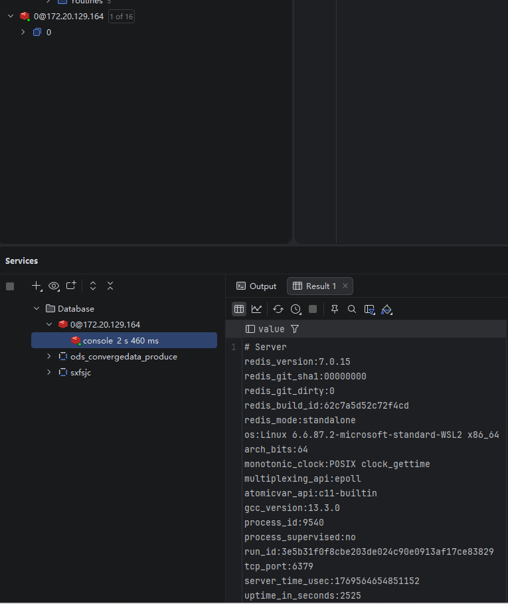Expand the ods_convergedata_produce node

coord(49,356)
